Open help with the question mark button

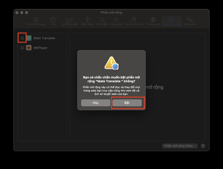tap(203, 146)
